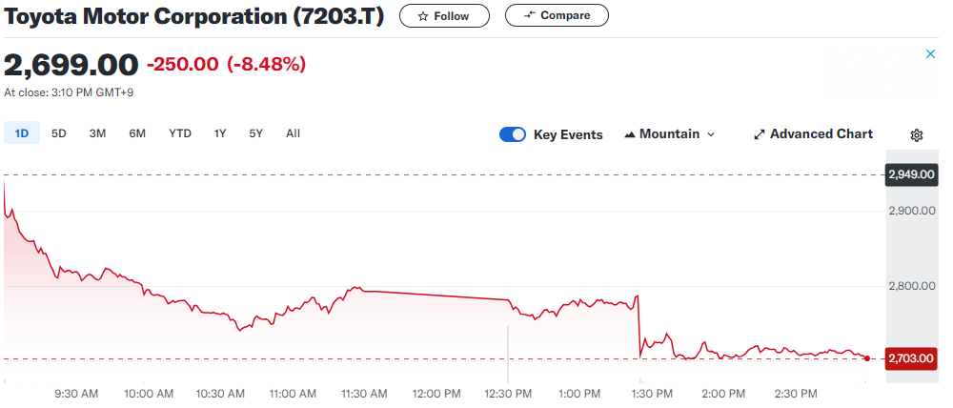Switch to YTD range
Viewport: 953px width, 408px height.
tap(180, 133)
